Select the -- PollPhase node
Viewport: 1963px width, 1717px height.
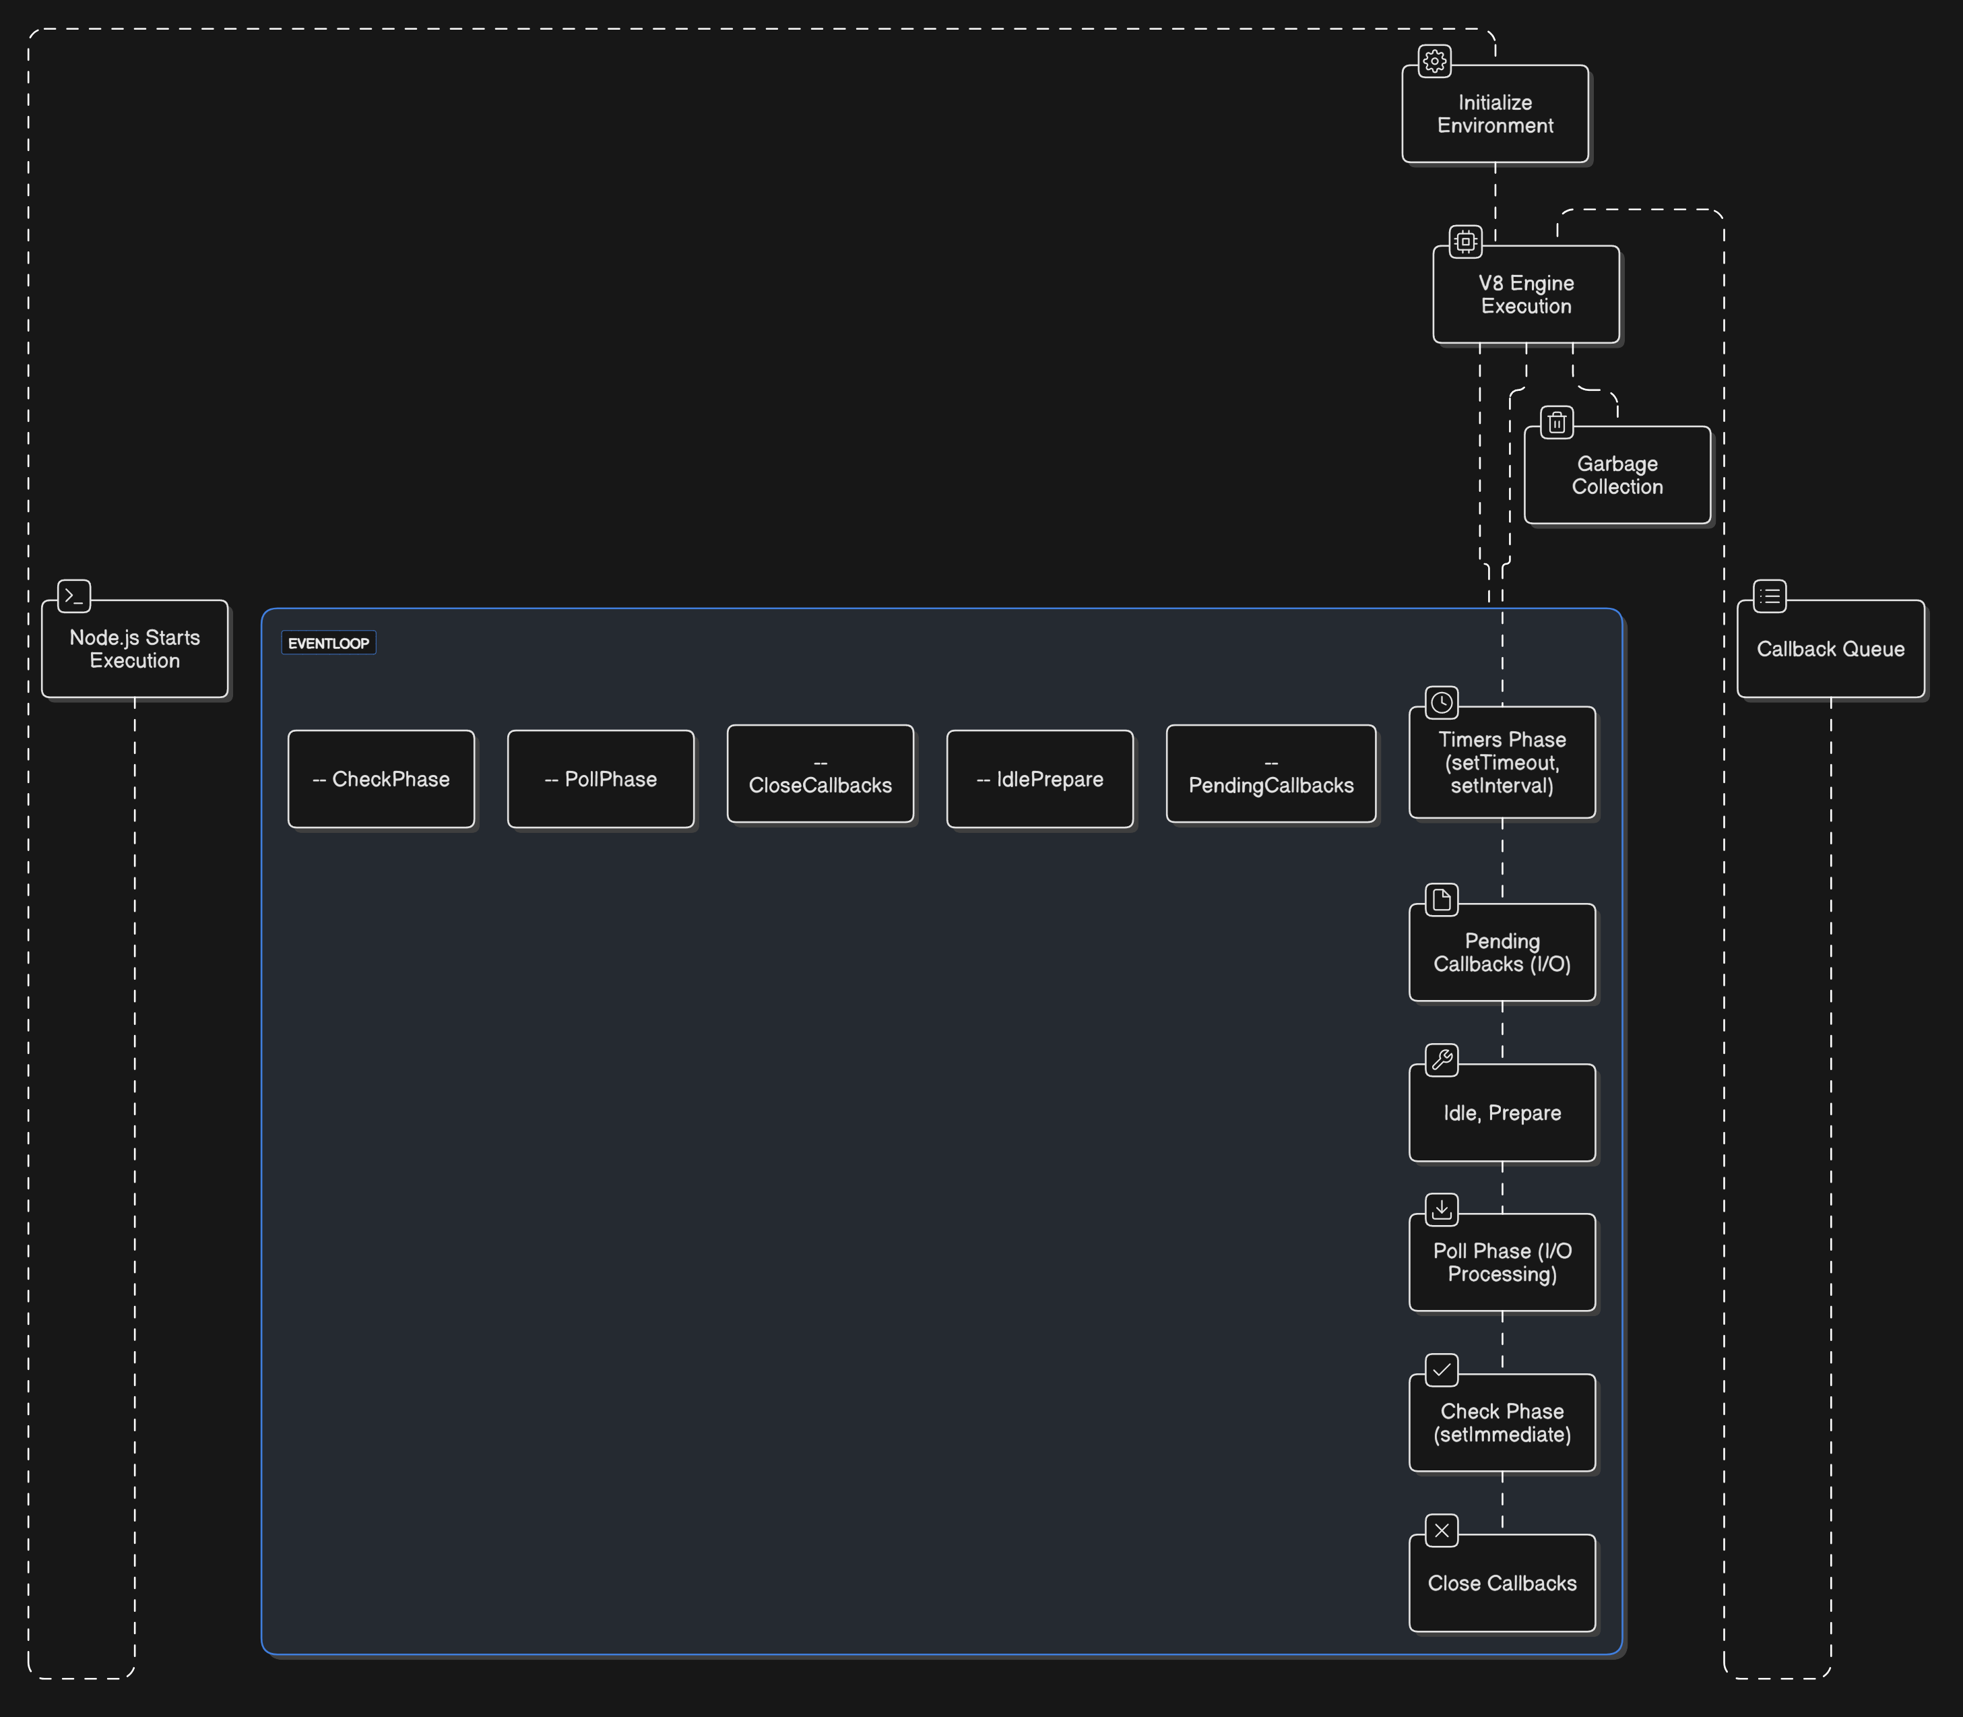[x=601, y=779]
